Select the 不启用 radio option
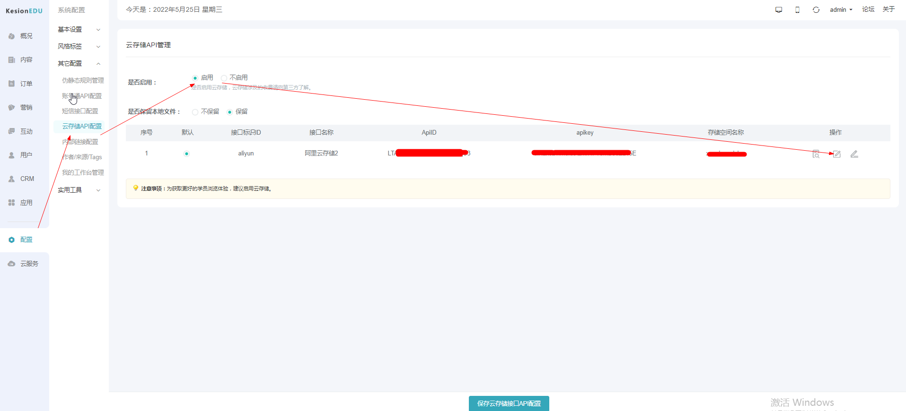This screenshot has height=411, width=906. click(x=224, y=78)
